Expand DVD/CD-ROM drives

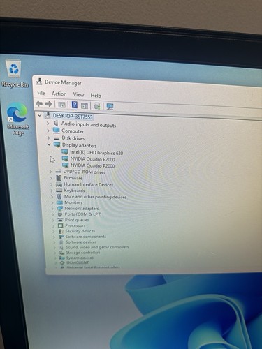coord(51,172)
